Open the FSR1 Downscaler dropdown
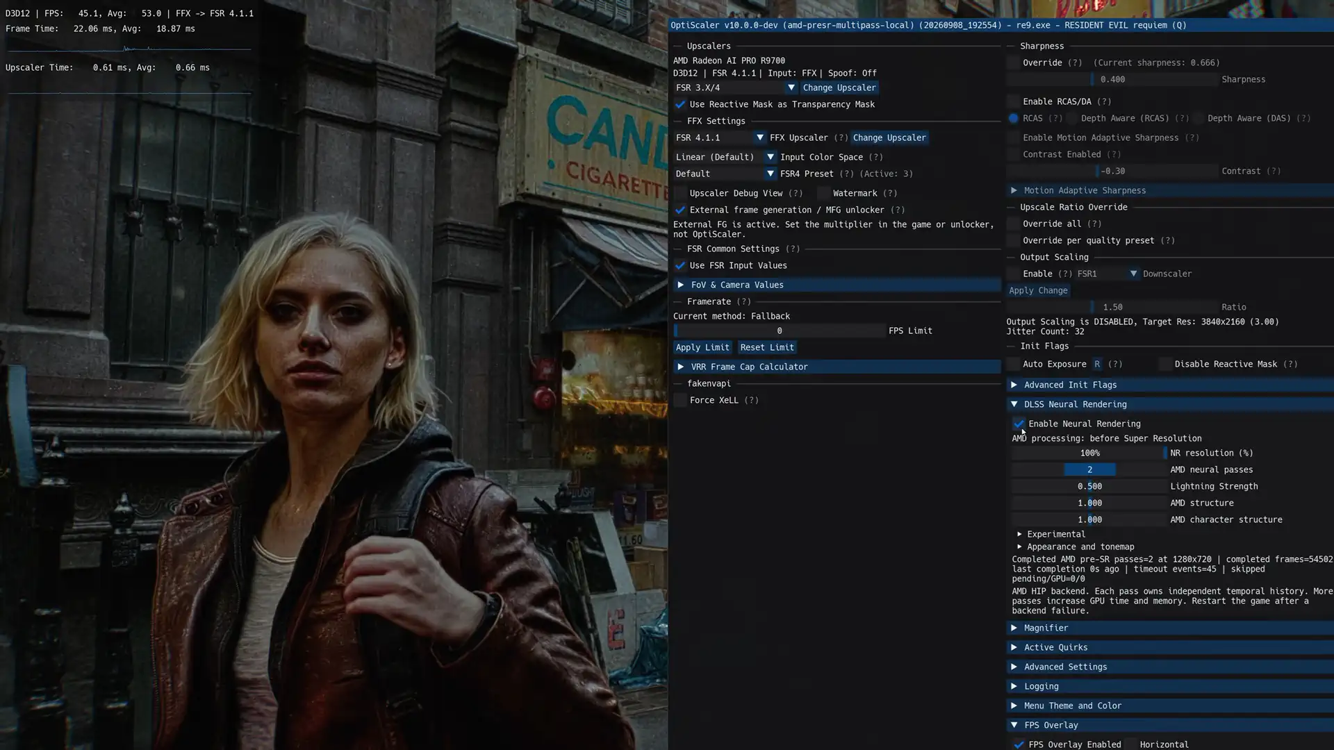Viewport: 1334px width, 750px height. click(x=1107, y=274)
